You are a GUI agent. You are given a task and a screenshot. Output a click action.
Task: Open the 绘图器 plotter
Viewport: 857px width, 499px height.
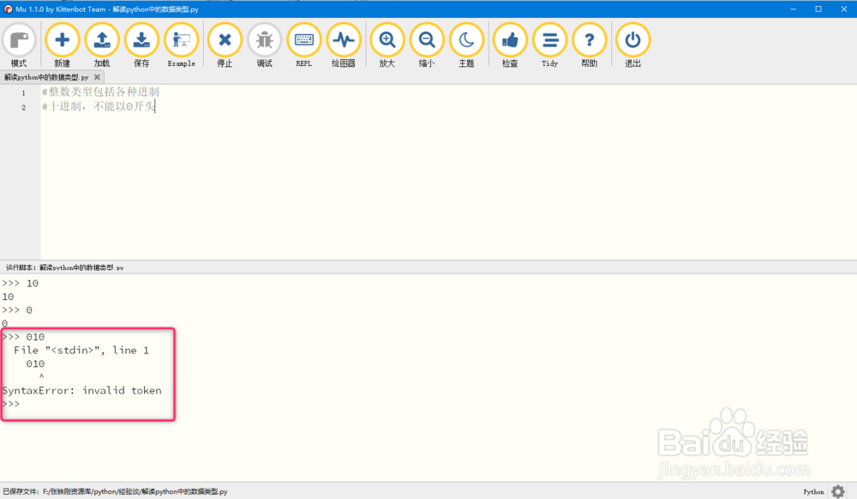point(344,45)
